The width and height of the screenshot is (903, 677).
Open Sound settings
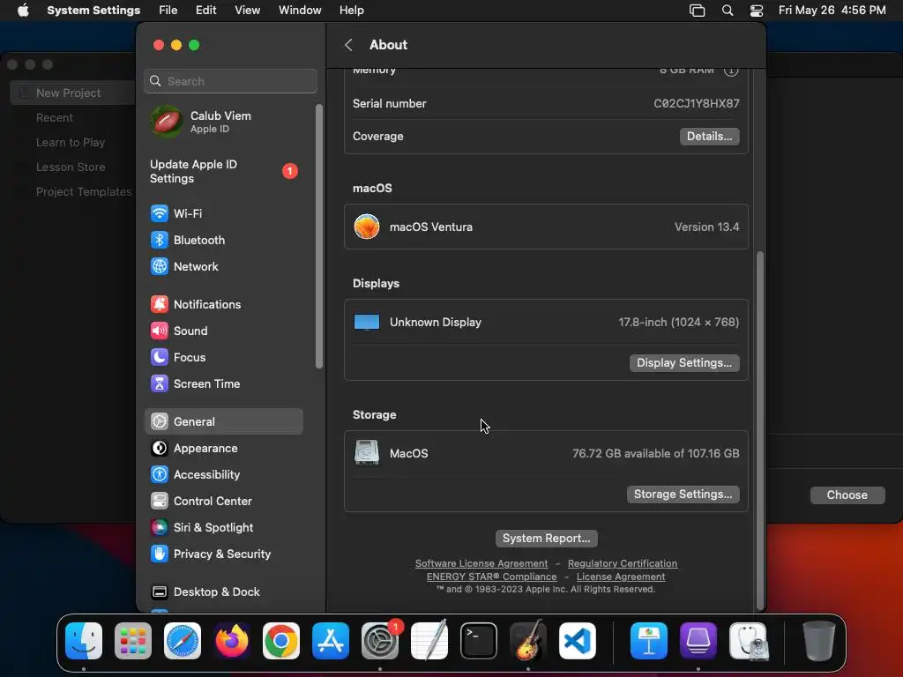[223, 331]
